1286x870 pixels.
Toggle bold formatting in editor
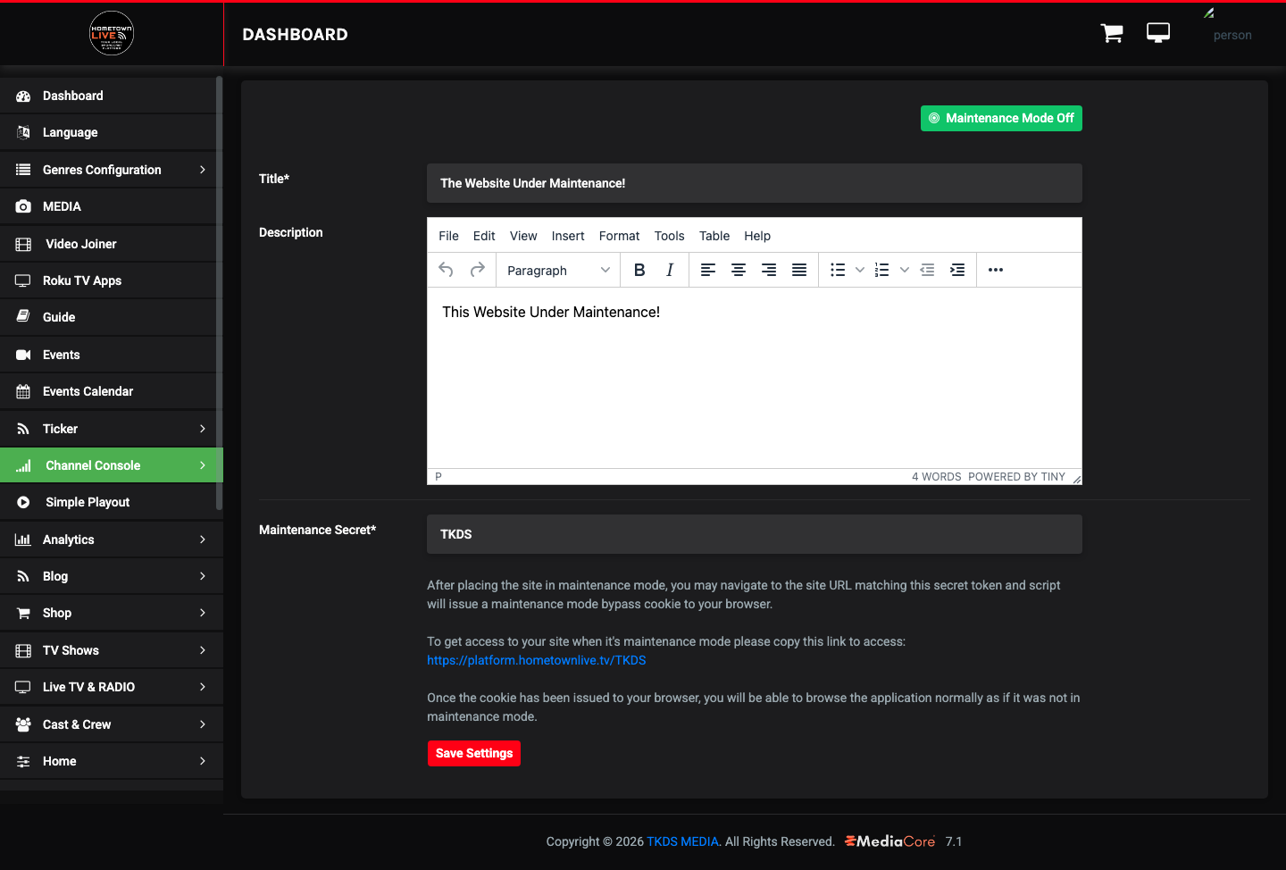point(639,270)
